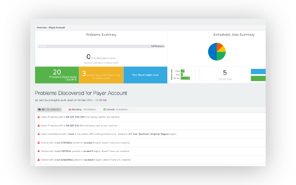Click warning icon on Elastic load balancer row

tap(38, 134)
